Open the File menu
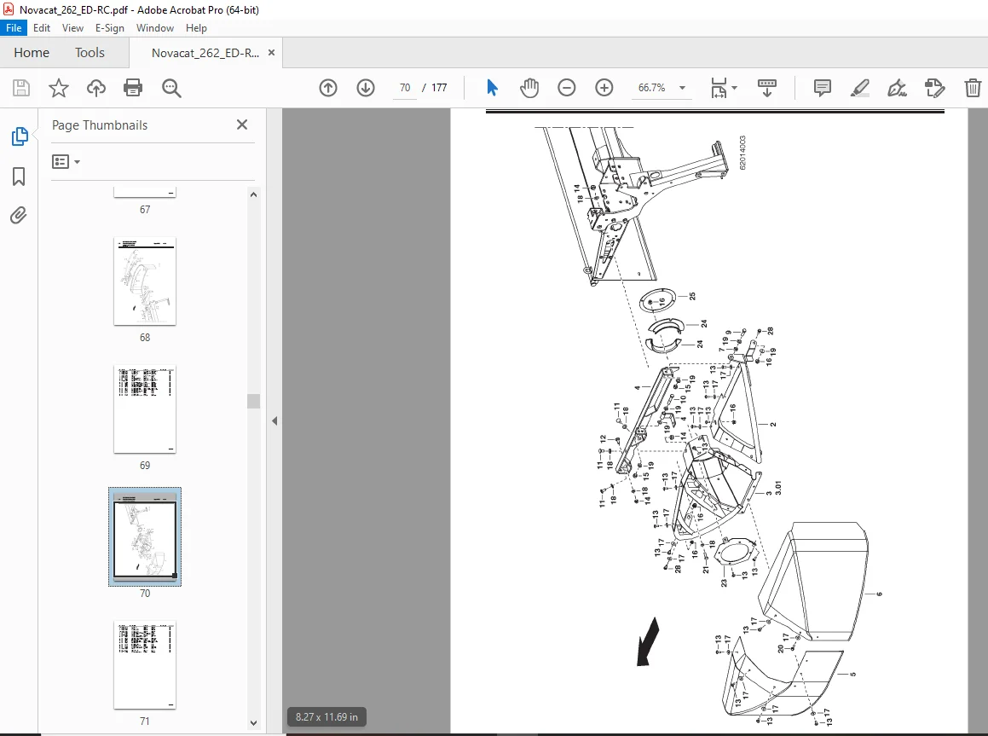Image resolution: width=988 pixels, height=736 pixels. [x=14, y=28]
